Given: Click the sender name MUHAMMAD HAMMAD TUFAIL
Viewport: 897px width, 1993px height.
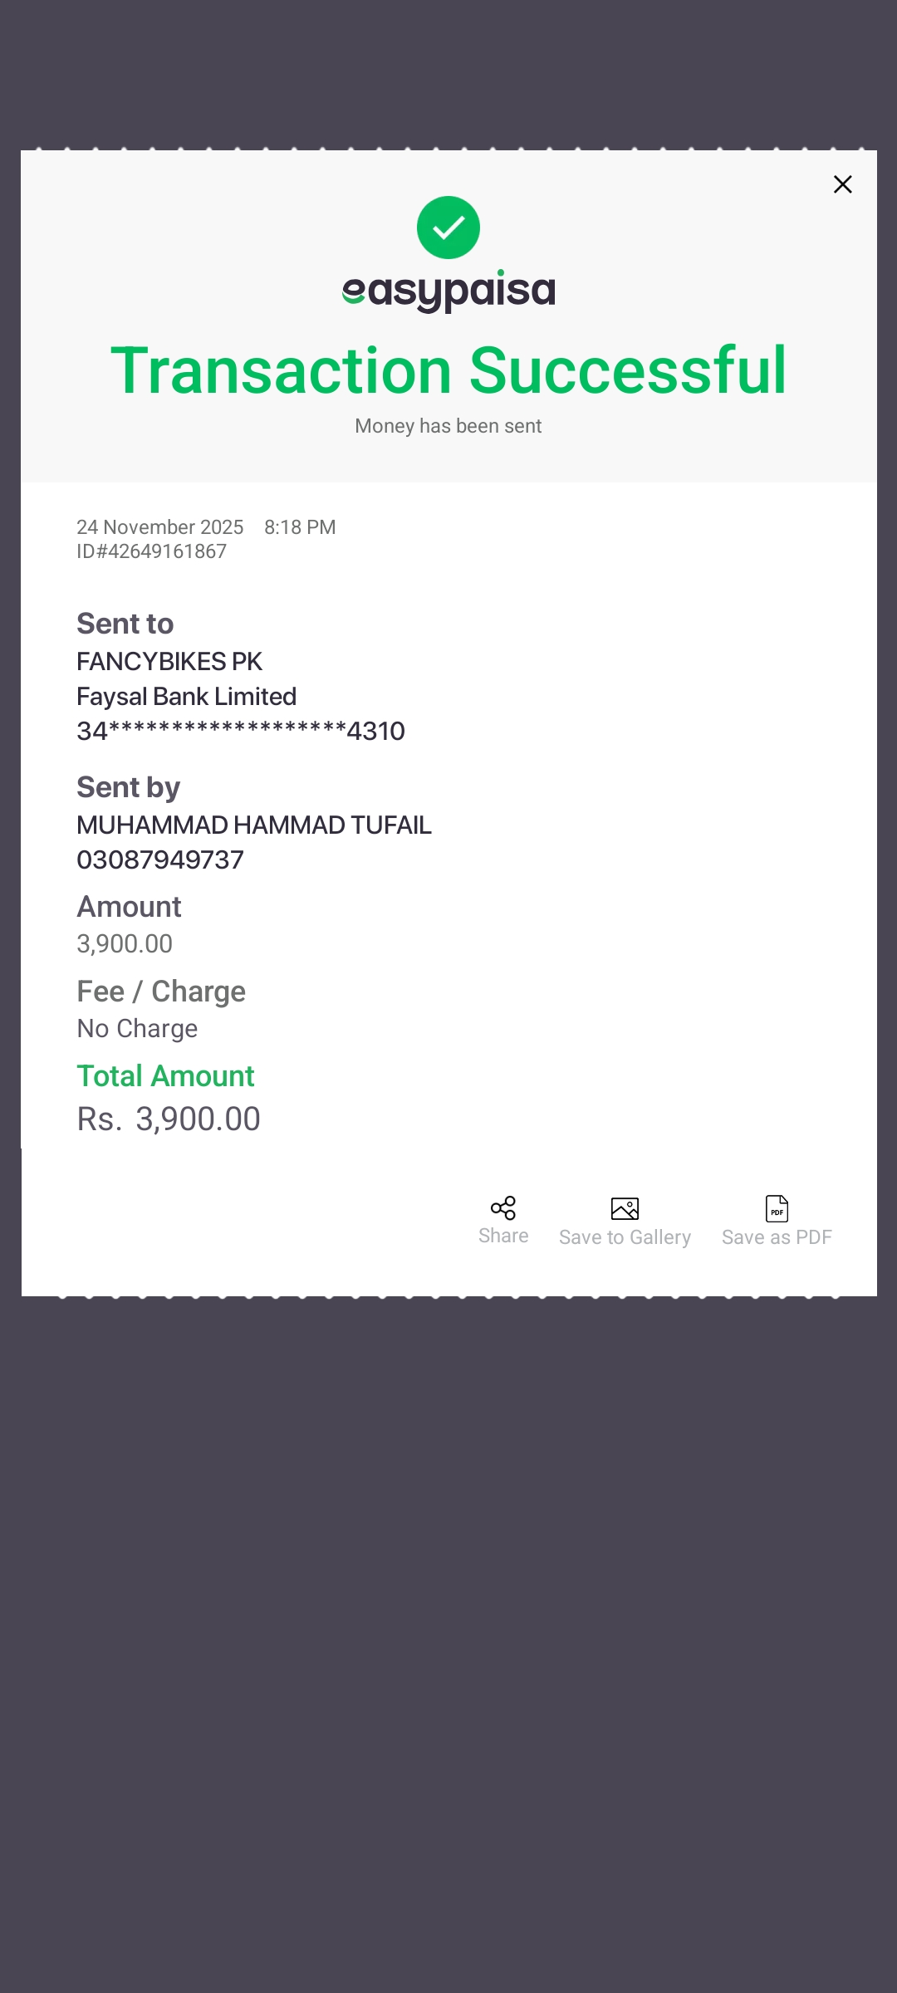Looking at the screenshot, I should pyautogui.click(x=254, y=825).
